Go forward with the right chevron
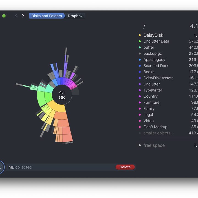The height and width of the screenshot is (198, 198). coord(23,16)
